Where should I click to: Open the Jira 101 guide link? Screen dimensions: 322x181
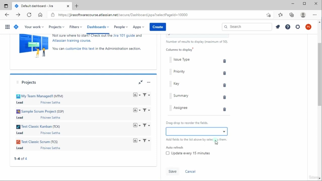(x=124, y=35)
